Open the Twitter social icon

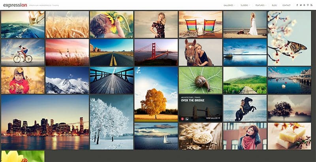tap(301, 5)
